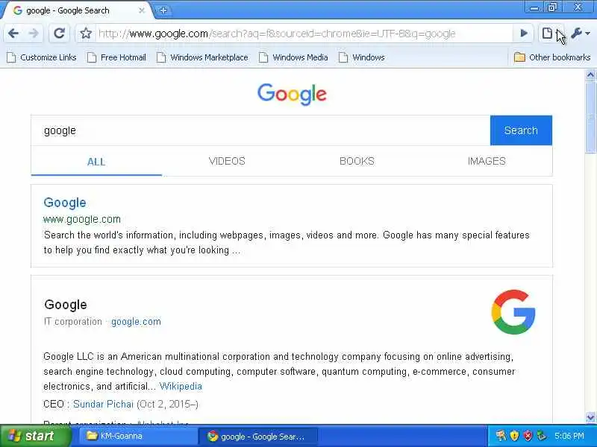Switch to the VIDEOS tab
Viewport: 597px width, 447px height.
pyautogui.click(x=227, y=161)
